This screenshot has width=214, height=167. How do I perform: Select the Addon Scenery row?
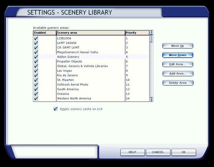pos(91,57)
